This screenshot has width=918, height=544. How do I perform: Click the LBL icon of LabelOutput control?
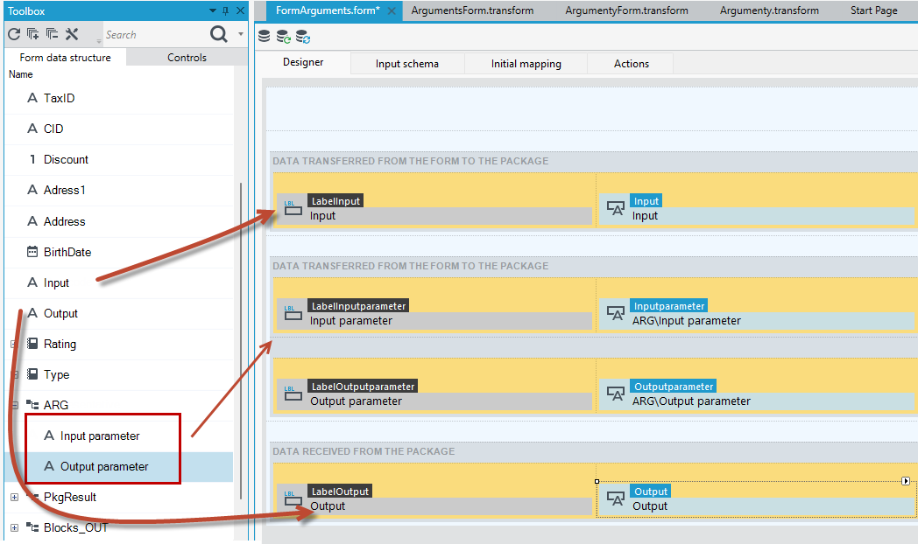click(x=293, y=499)
